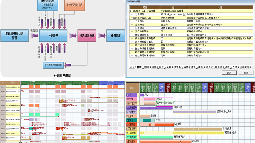Click the tab scroll-left arrow beside 基本
The width and height of the screenshot is (255, 143).
pyautogui.click(x=130, y=67)
